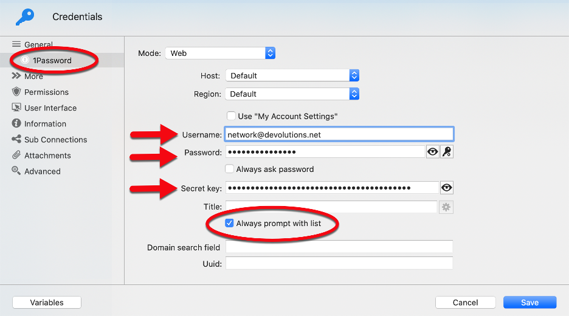Open the Host dropdown
Viewport: 569px width, 316px height.
292,75
